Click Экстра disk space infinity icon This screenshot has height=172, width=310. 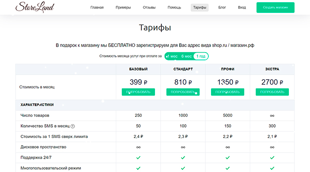[x=272, y=147]
